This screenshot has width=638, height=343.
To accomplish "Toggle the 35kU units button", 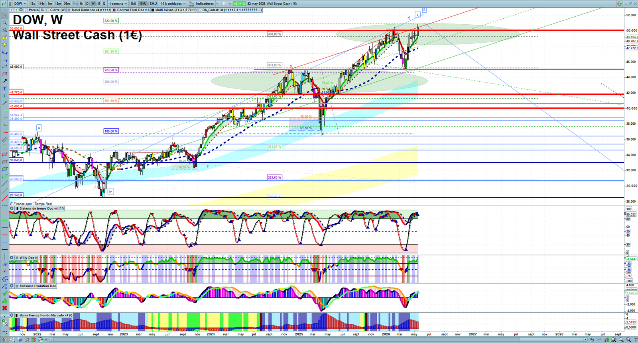I will point(153,4).
